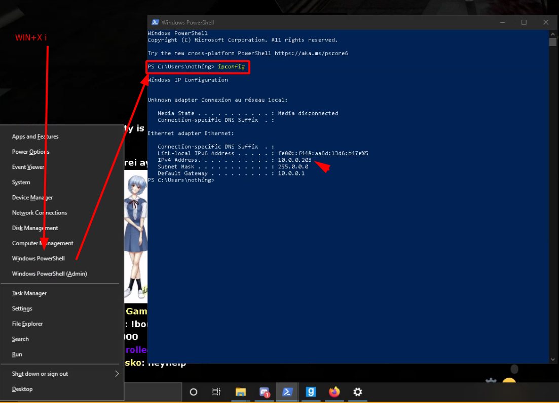Open Network Connections from the menu
The height and width of the screenshot is (403, 559).
(62, 213)
